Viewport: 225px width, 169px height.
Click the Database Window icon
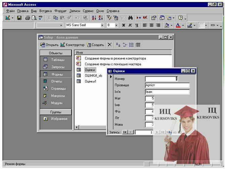pos(162,18)
